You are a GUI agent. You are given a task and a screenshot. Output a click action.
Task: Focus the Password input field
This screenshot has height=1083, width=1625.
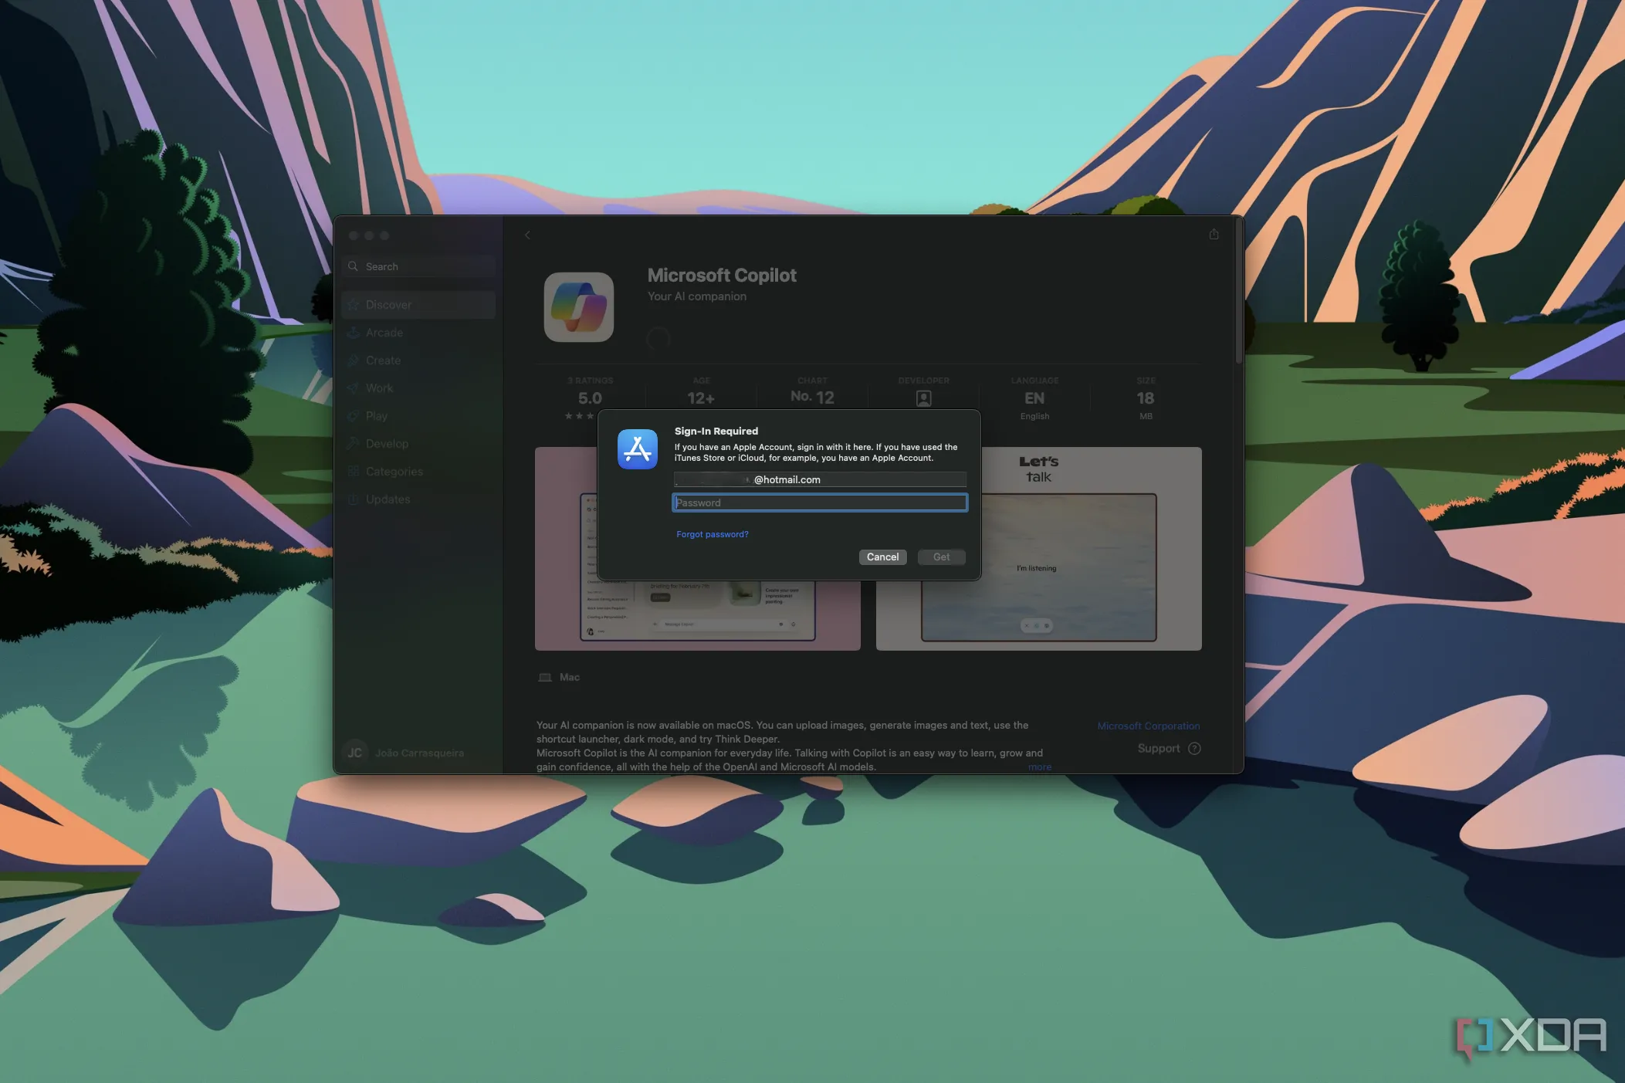click(819, 503)
